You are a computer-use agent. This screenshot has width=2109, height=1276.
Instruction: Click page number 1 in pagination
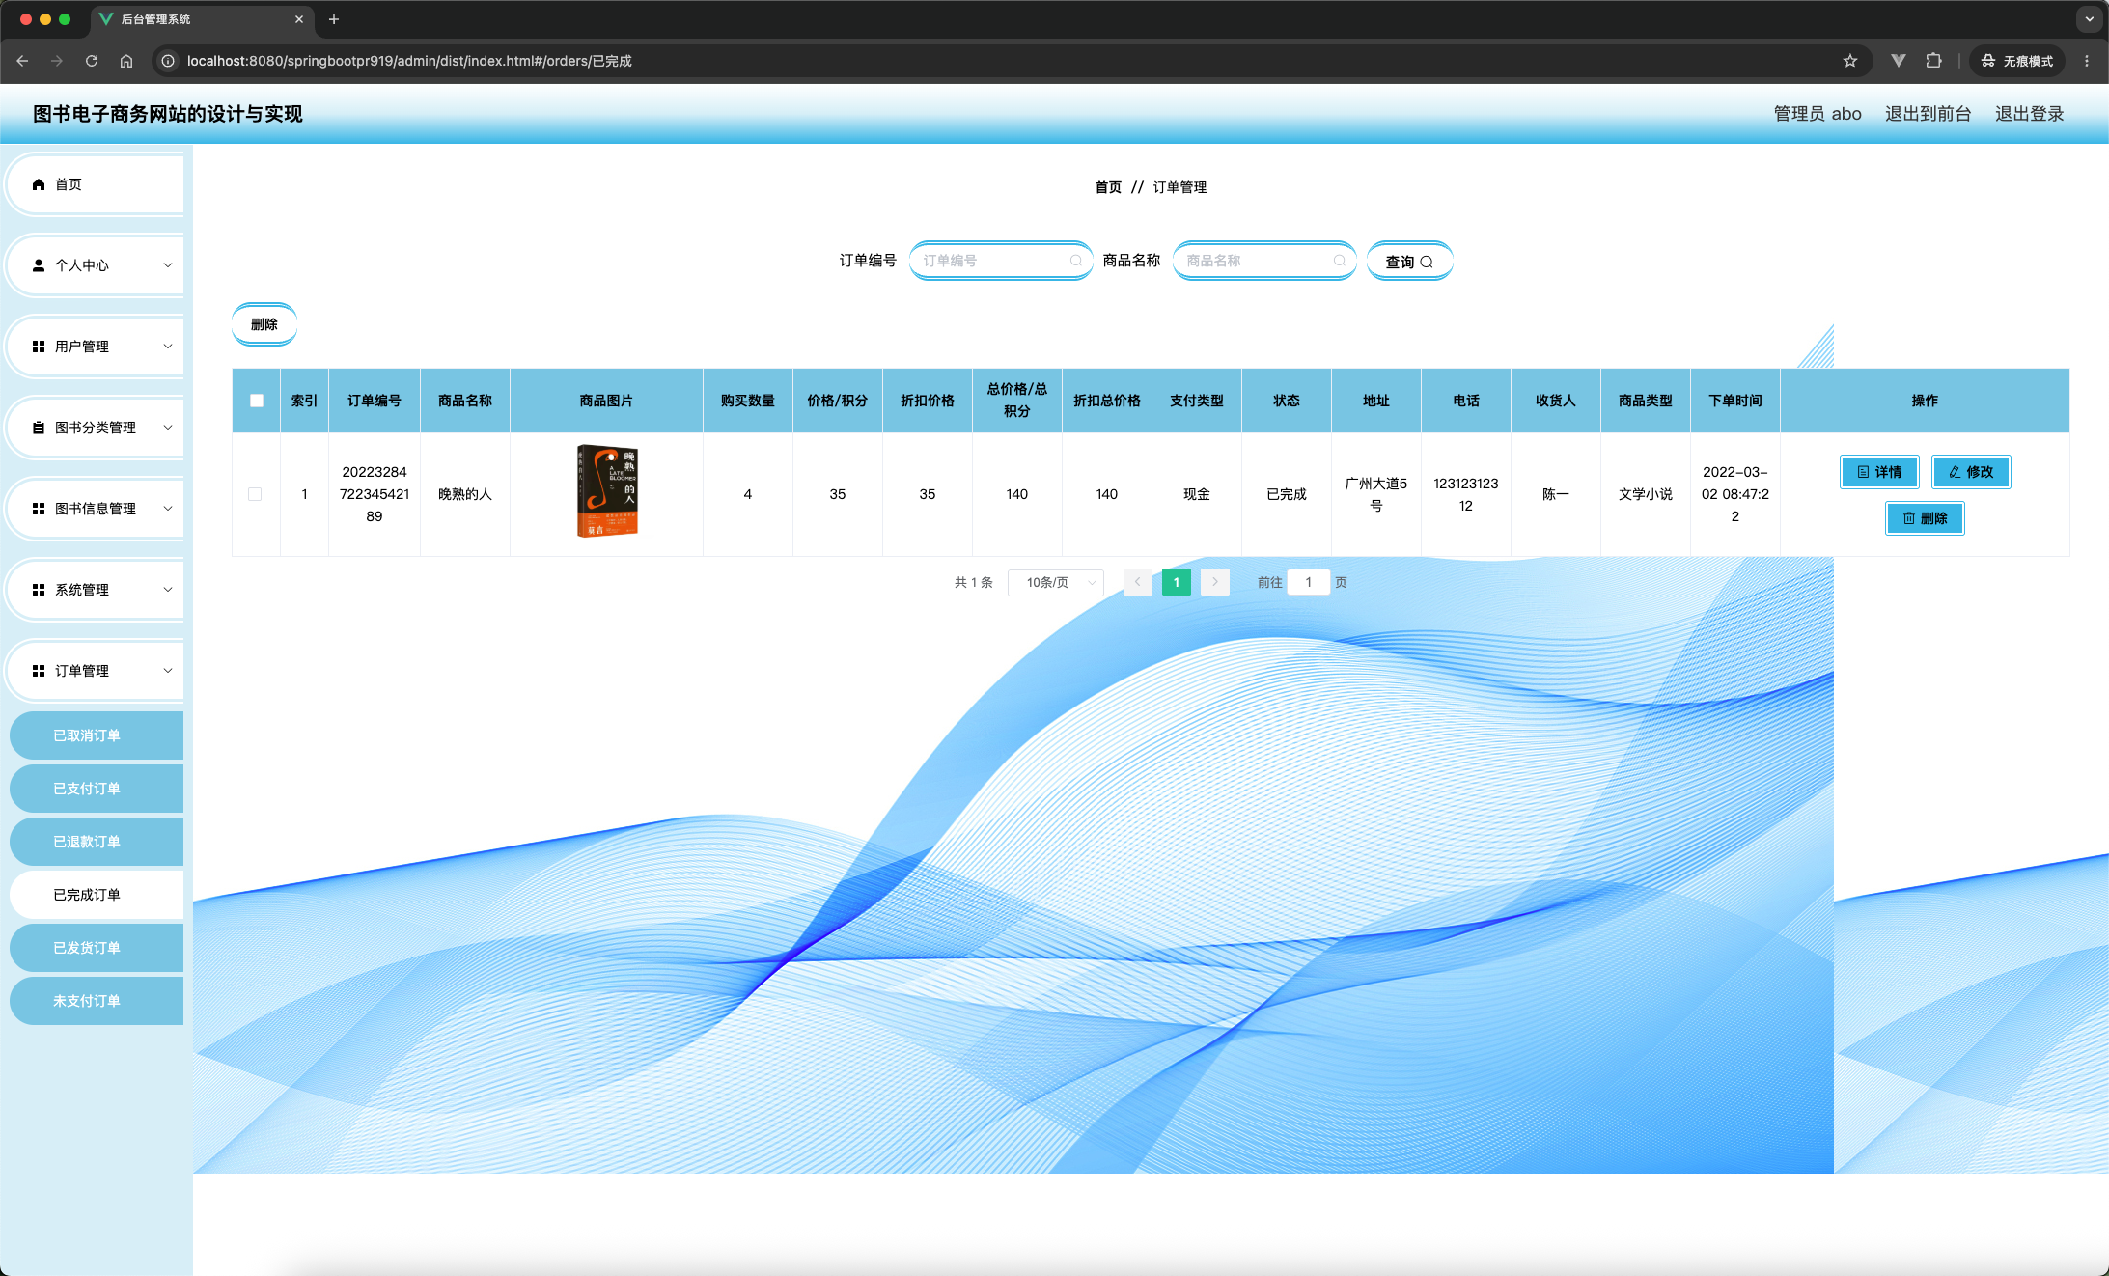(x=1177, y=582)
